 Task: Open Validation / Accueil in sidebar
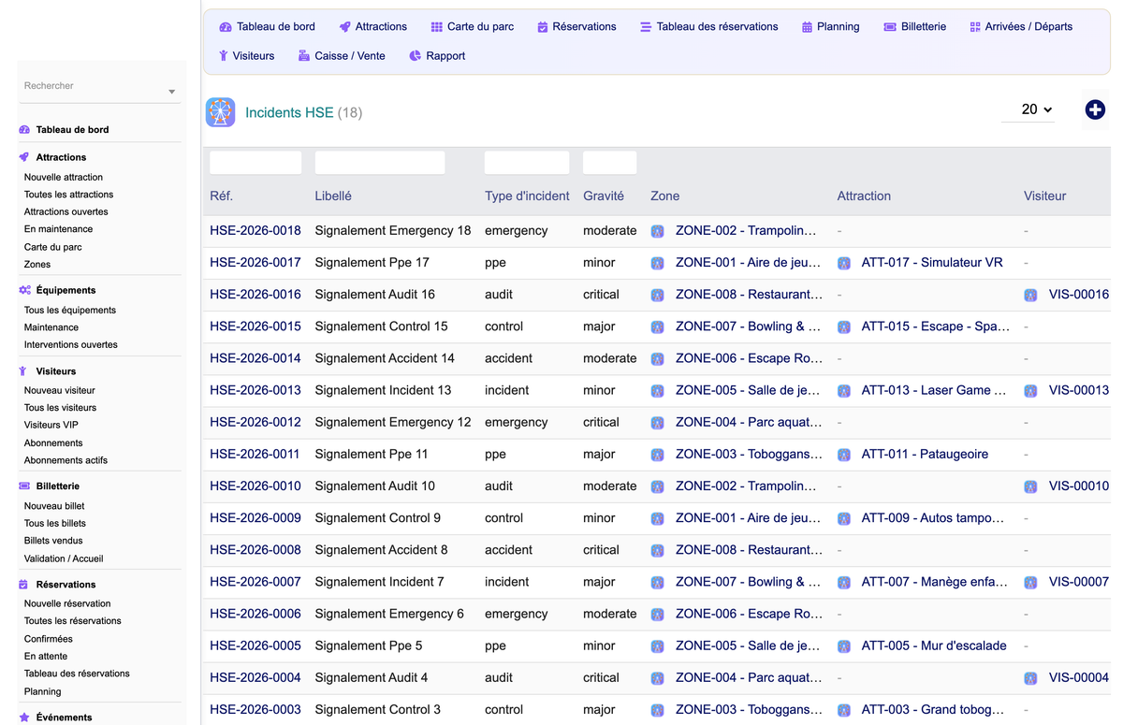pyautogui.click(x=64, y=558)
